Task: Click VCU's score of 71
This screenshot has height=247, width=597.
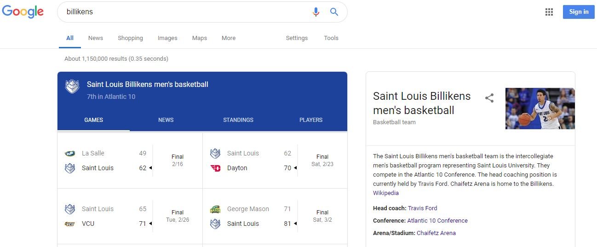Action: pyautogui.click(x=143, y=224)
